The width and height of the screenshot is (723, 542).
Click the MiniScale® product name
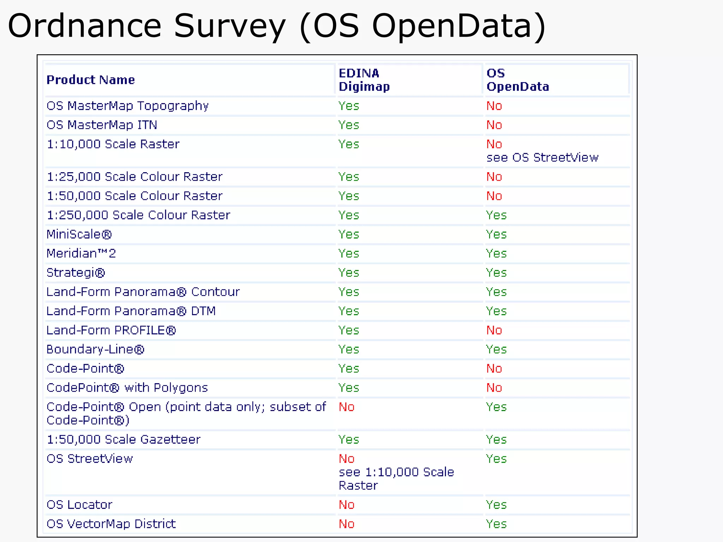79,234
